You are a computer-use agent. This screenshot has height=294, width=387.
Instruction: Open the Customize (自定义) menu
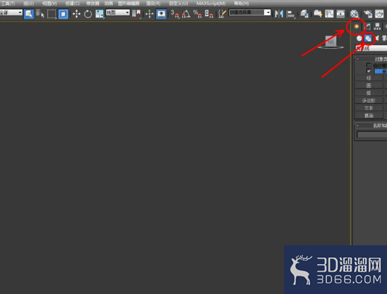(179, 3)
